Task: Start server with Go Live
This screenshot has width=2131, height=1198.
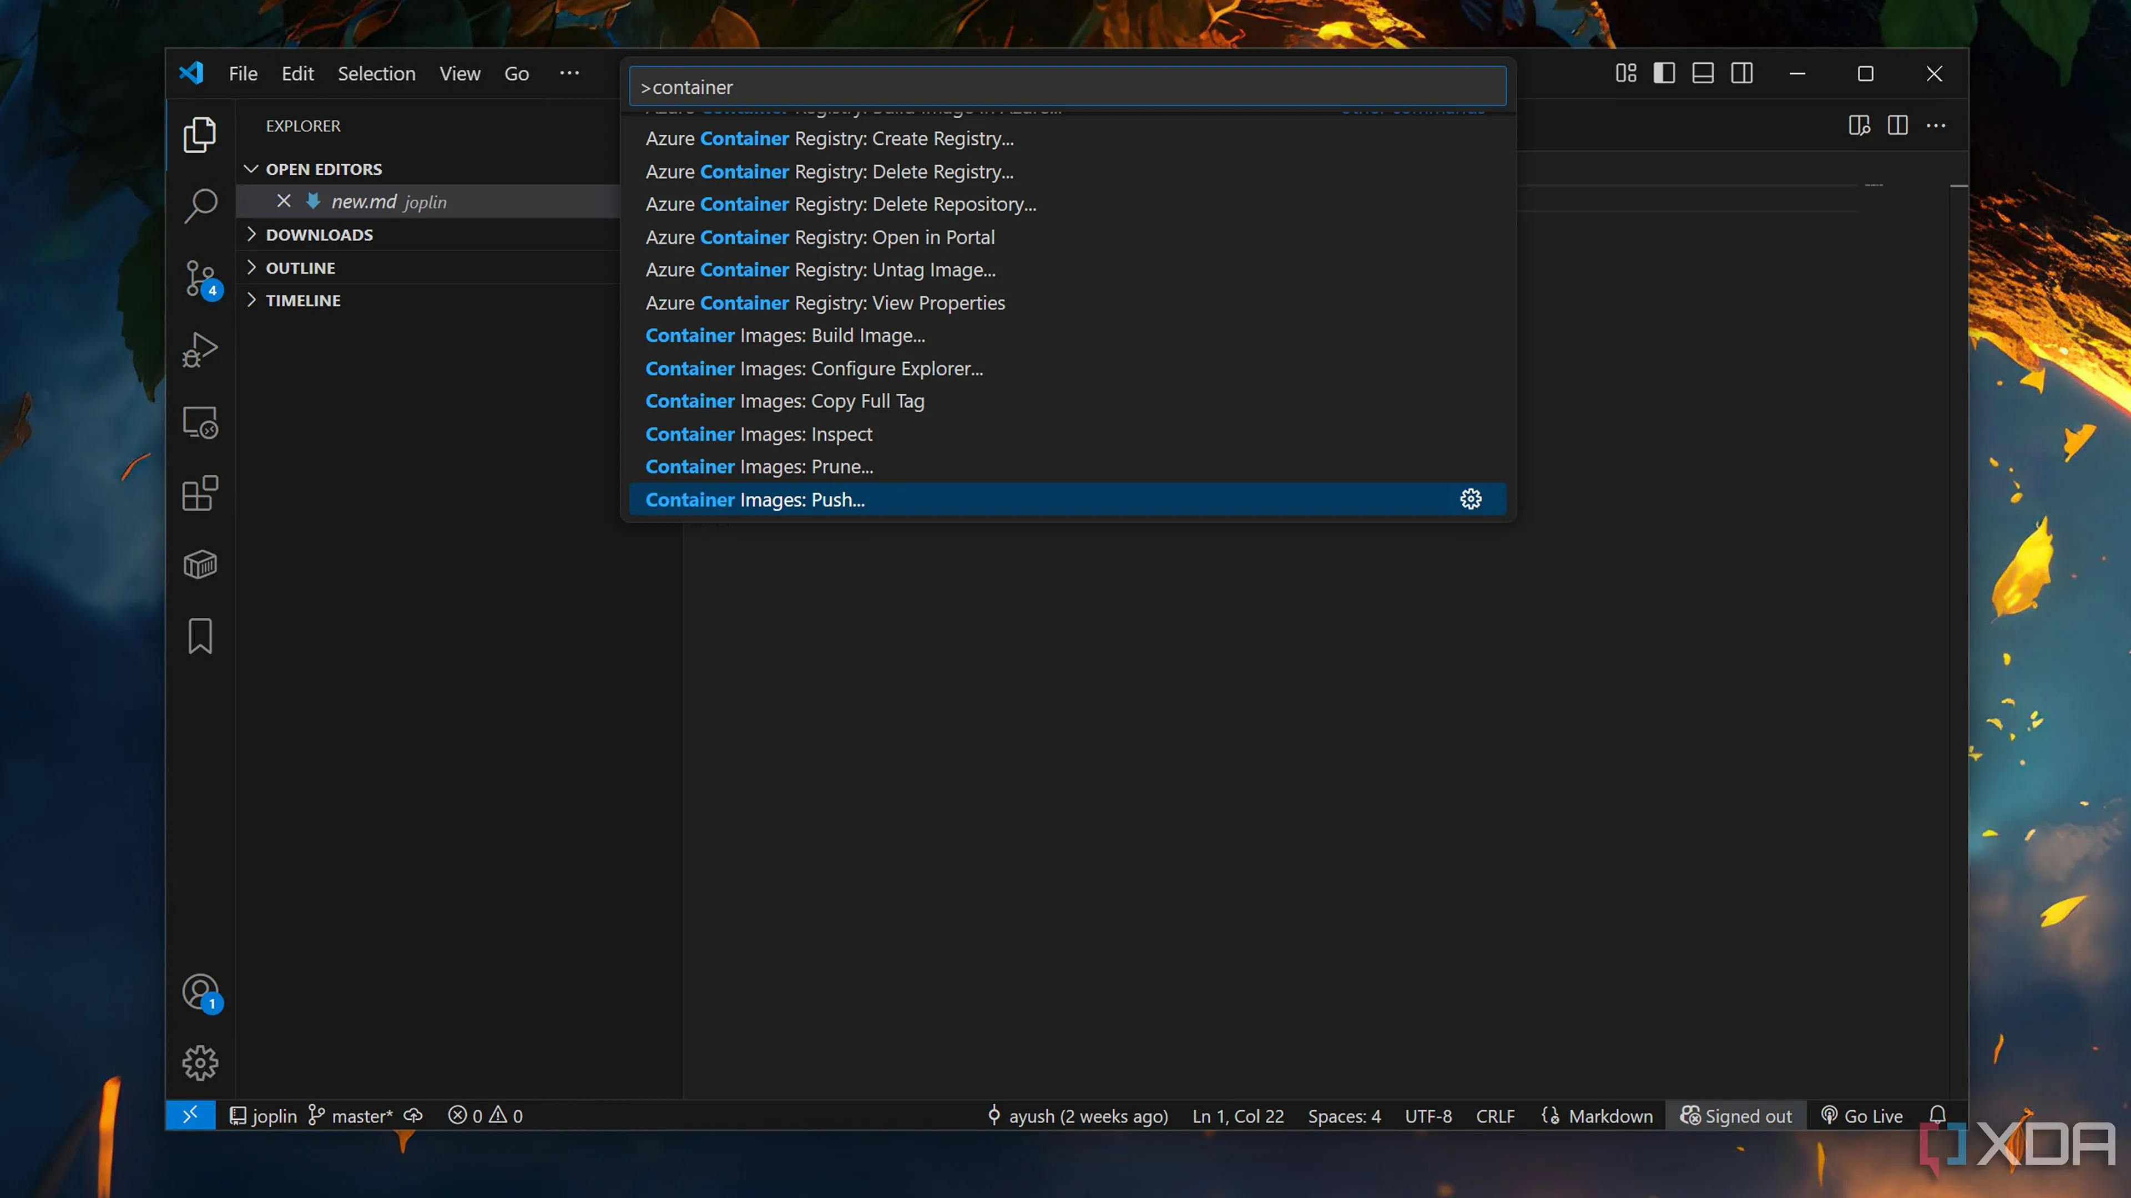Action: (x=1862, y=1115)
